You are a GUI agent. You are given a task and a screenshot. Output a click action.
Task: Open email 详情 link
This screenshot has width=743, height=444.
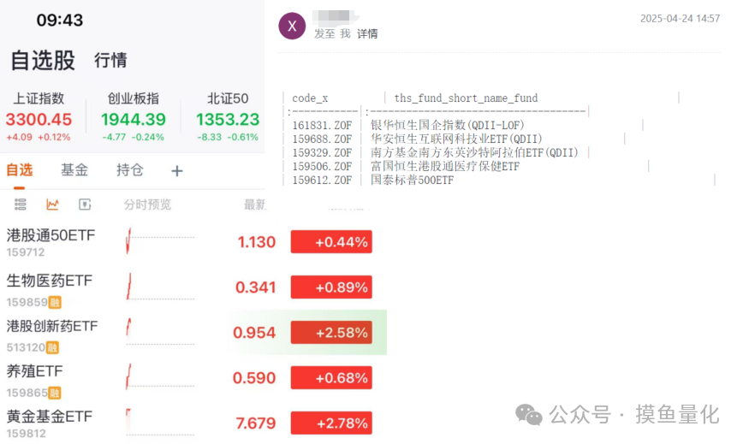367,33
